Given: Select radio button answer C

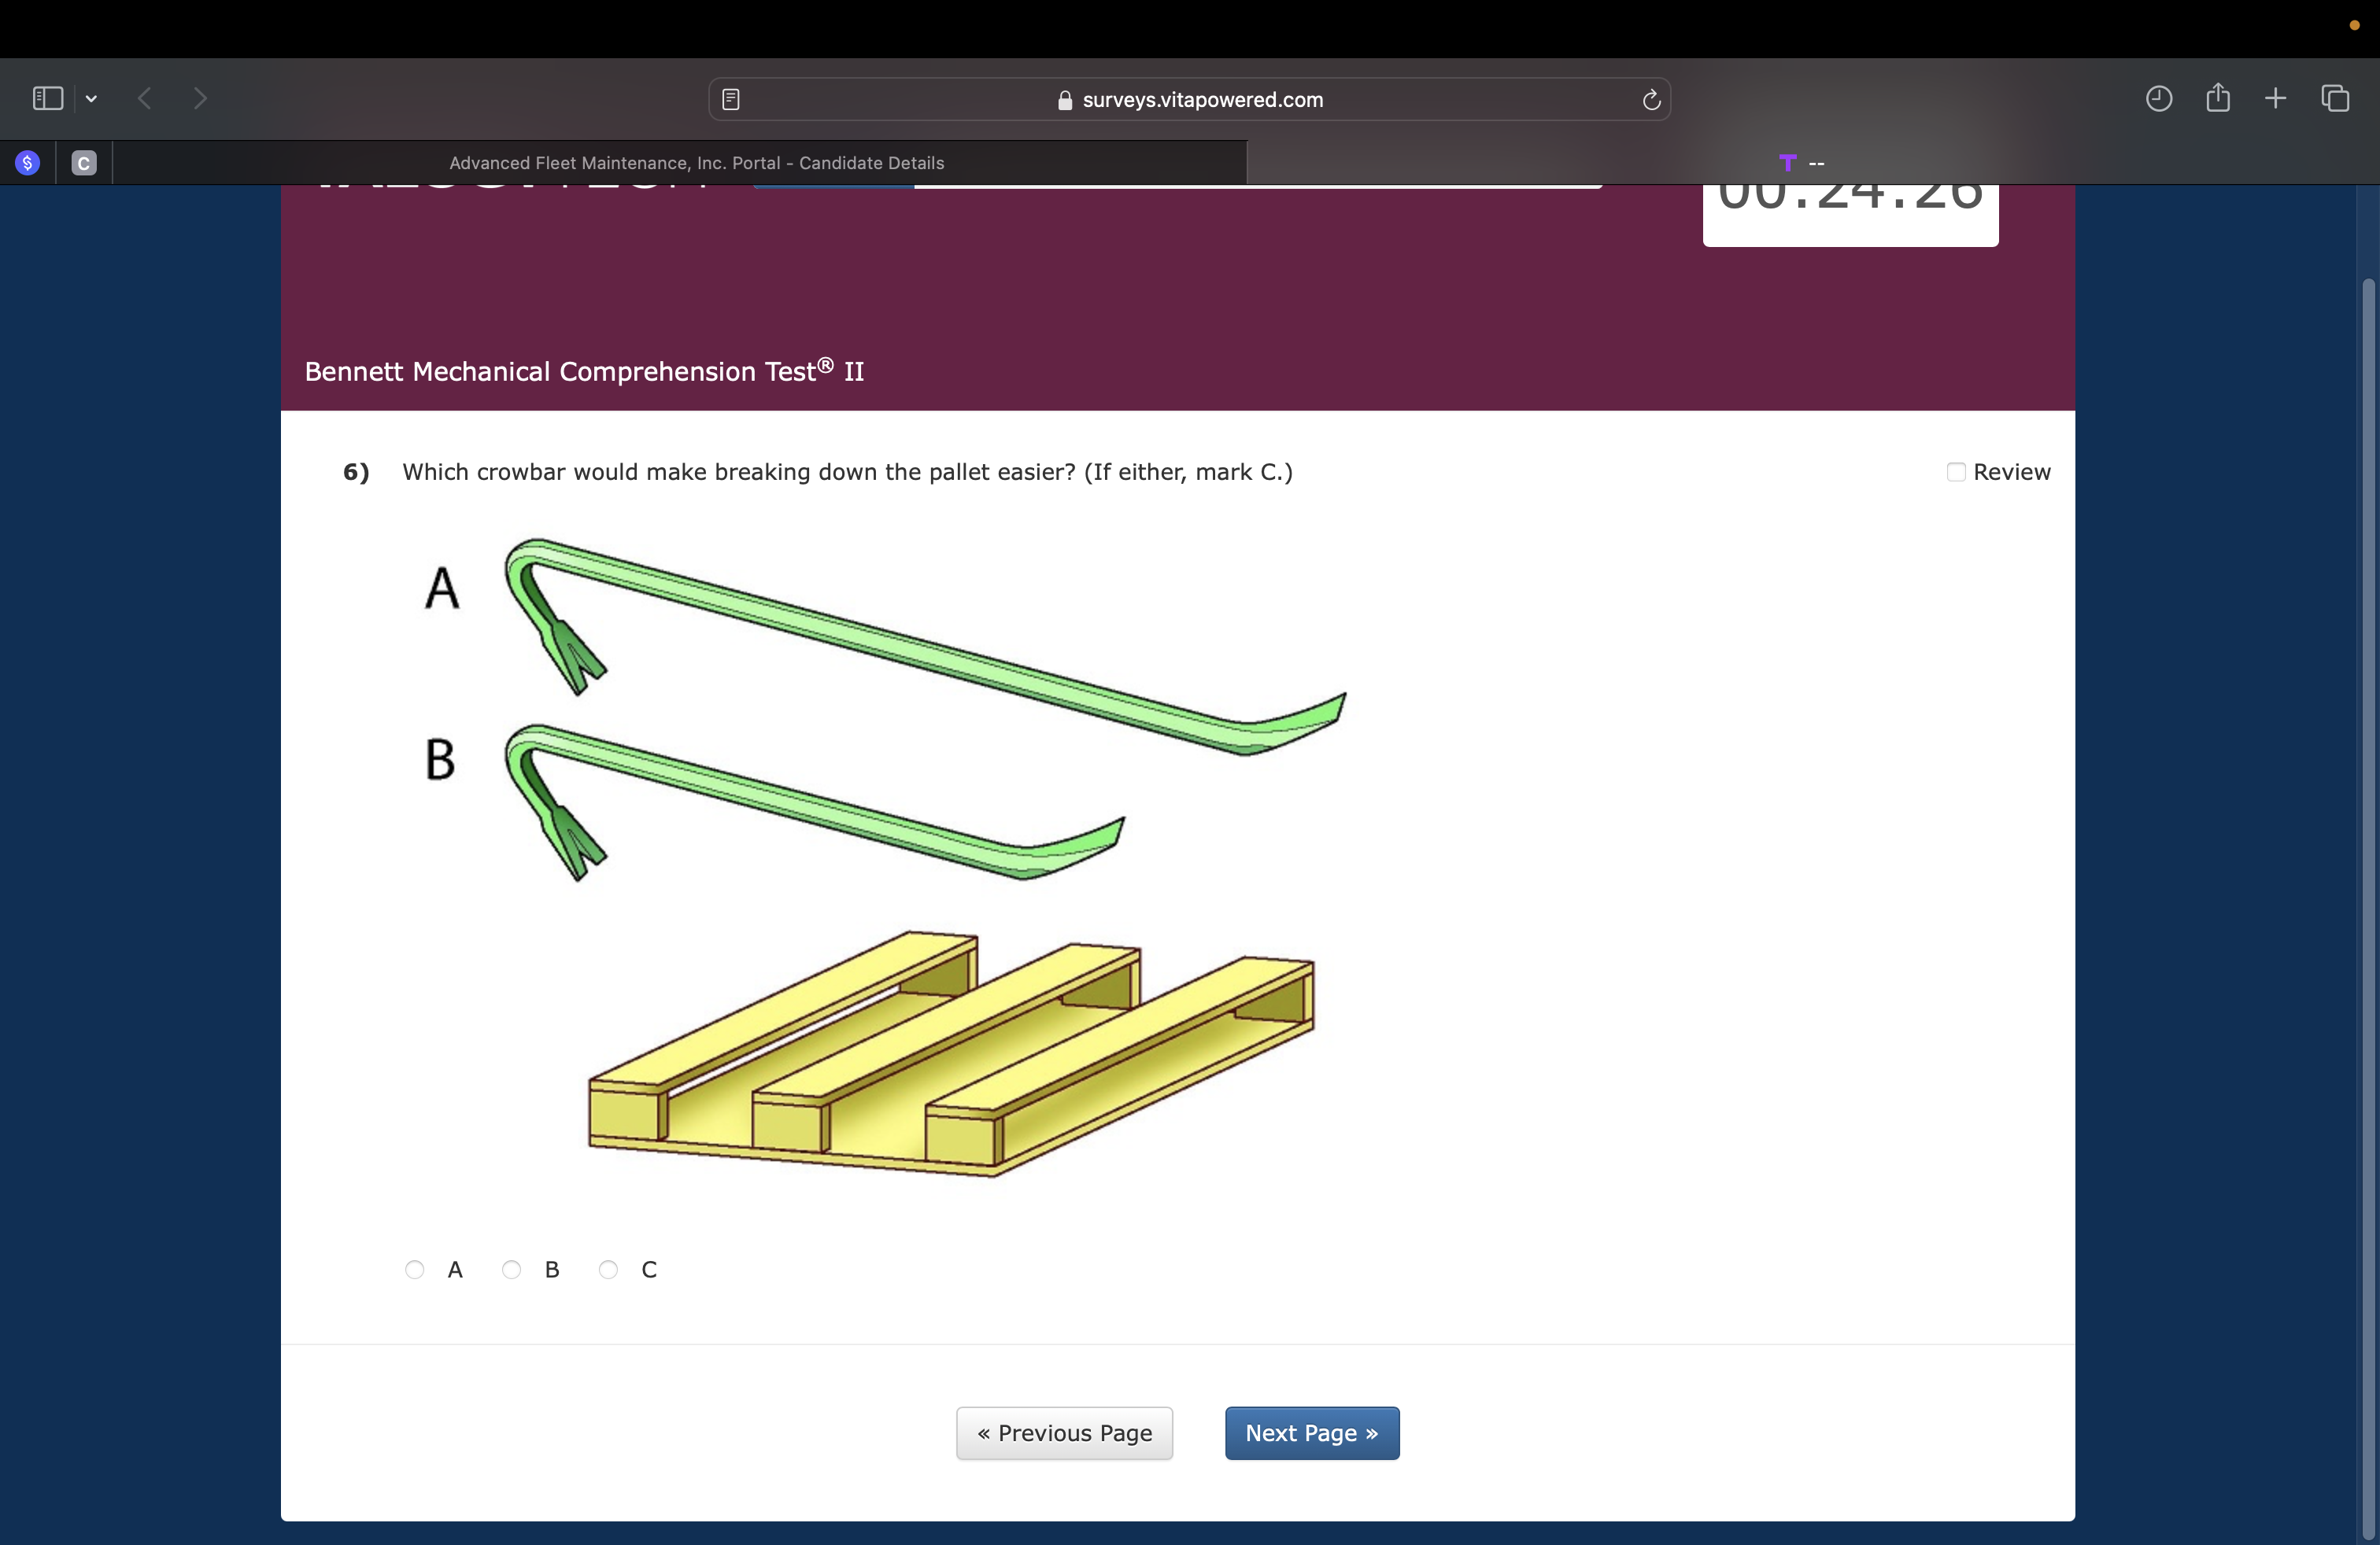Looking at the screenshot, I should pos(608,1269).
